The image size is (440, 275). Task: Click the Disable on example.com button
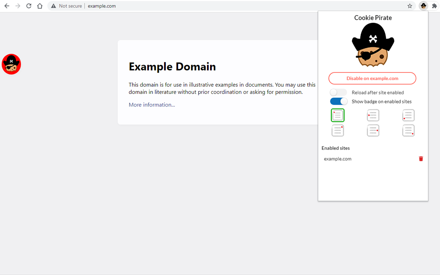click(372, 78)
